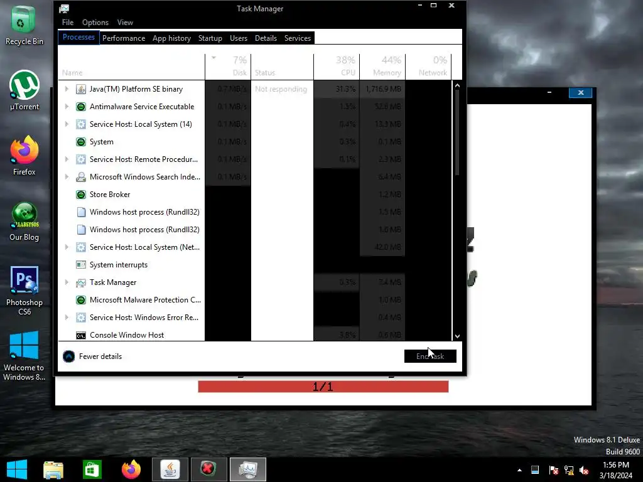Screen dimensions: 643x482
Task: Select the Microsoft Malware Protection C... row
Action: click(254, 300)
